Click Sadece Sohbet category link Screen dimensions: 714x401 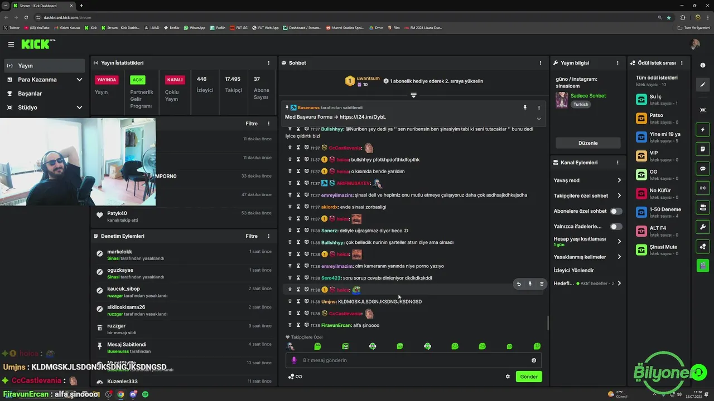pos(588,96)
